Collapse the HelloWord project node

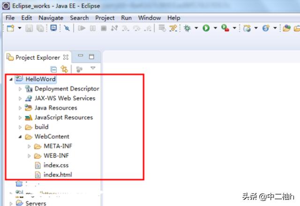click(x=11, y=79)
